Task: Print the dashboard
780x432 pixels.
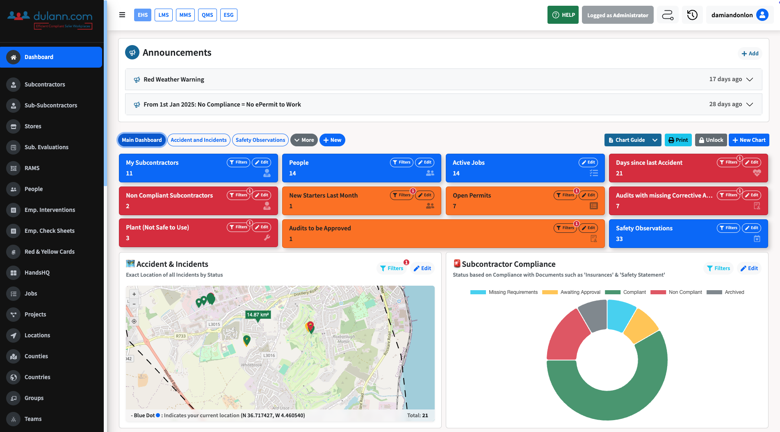Action: coord(678,140)
